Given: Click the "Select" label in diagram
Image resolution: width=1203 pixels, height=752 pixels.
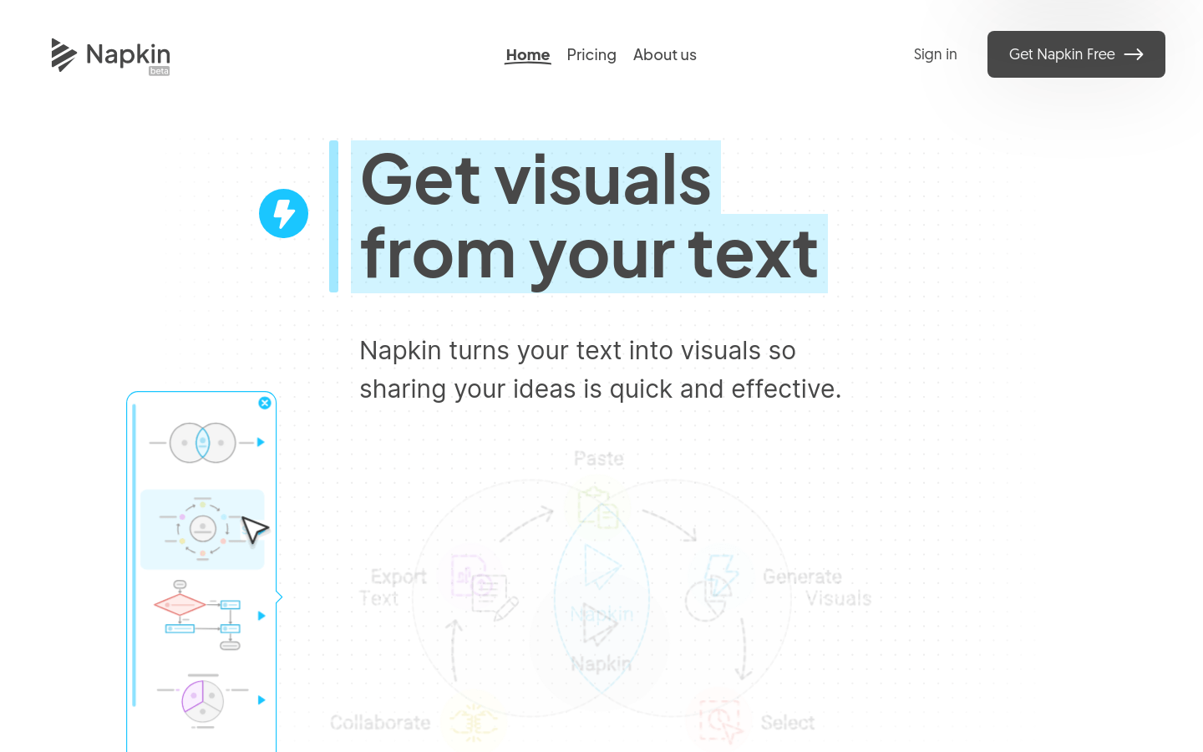Looking at the screenshot, I should (788, 723).
